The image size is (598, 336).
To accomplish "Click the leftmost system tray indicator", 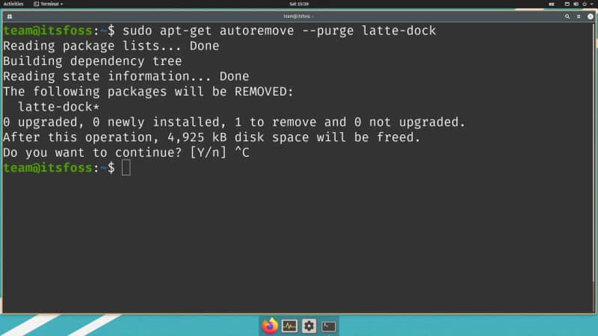I will (x=552, y=4).
